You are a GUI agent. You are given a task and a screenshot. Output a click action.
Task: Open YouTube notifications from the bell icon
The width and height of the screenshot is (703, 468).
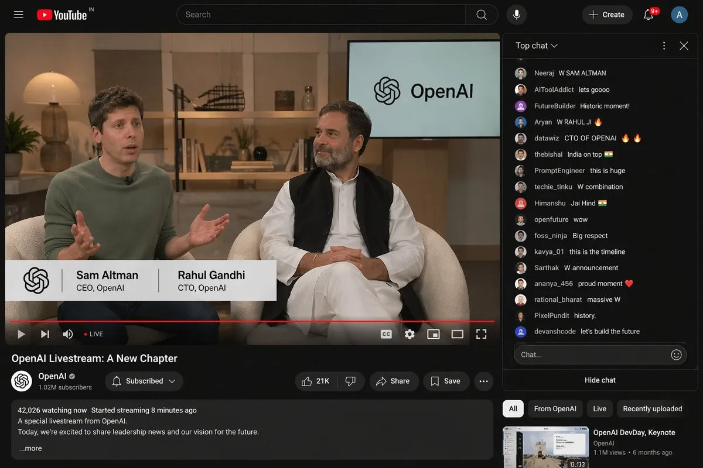(x=648, y=14)
